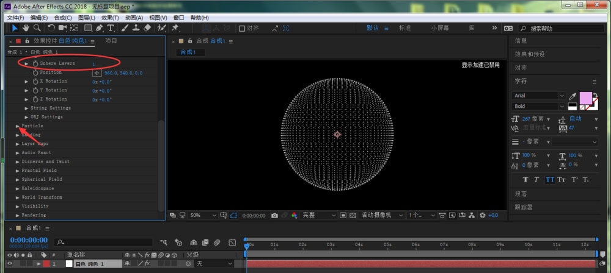Pick the Pen tool

pyautogui.click(x=100, y=28)
